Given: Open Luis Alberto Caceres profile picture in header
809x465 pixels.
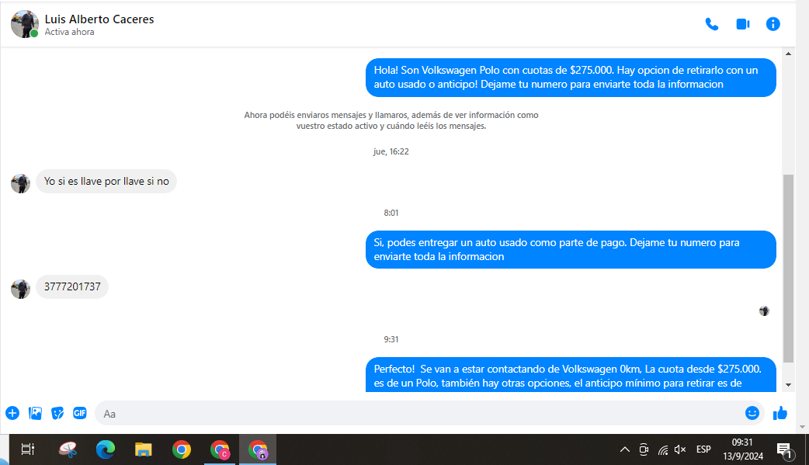Looking at the screenshot, I should coord(25,24).
